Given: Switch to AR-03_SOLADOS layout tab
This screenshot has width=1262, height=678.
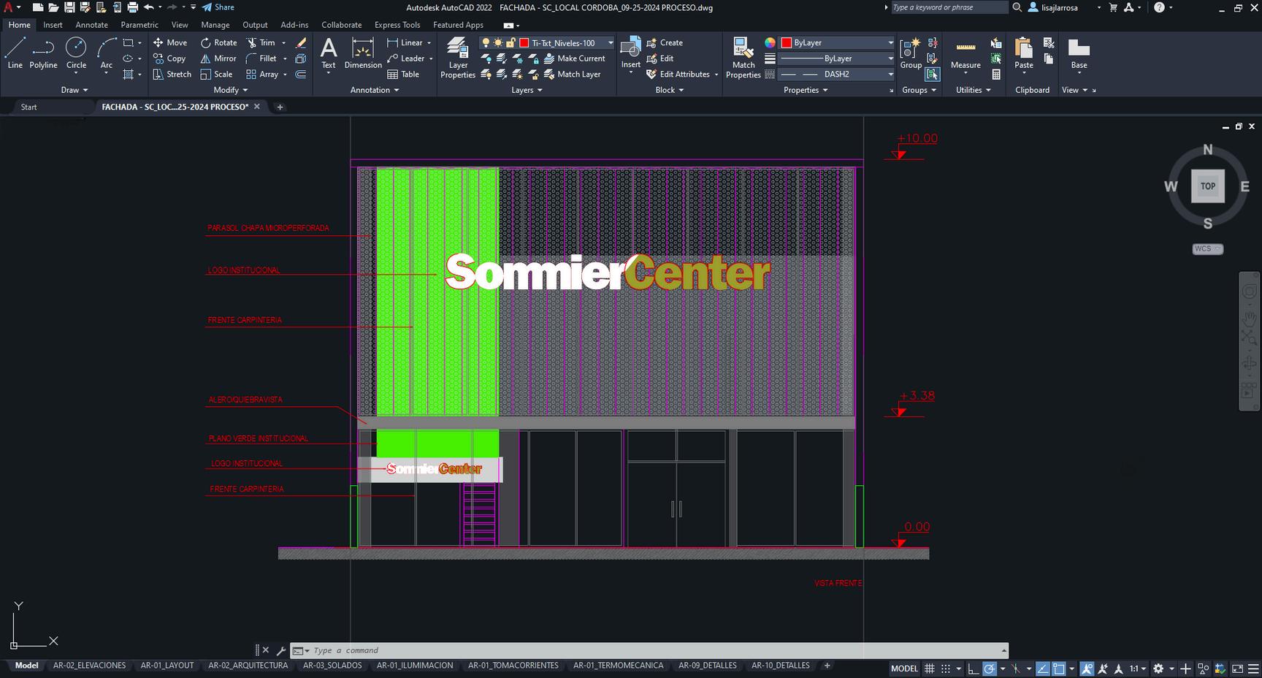Looking at the screenshot, I should click(332, 666).
